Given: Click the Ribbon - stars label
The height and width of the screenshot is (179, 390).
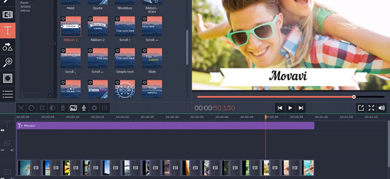Looking at the screenshot, I should click(152, 10).
